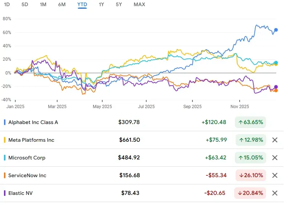This screenshot has height=205, width=290.
Task: Show the 5Y time range
Action: (x=119, y=4)
